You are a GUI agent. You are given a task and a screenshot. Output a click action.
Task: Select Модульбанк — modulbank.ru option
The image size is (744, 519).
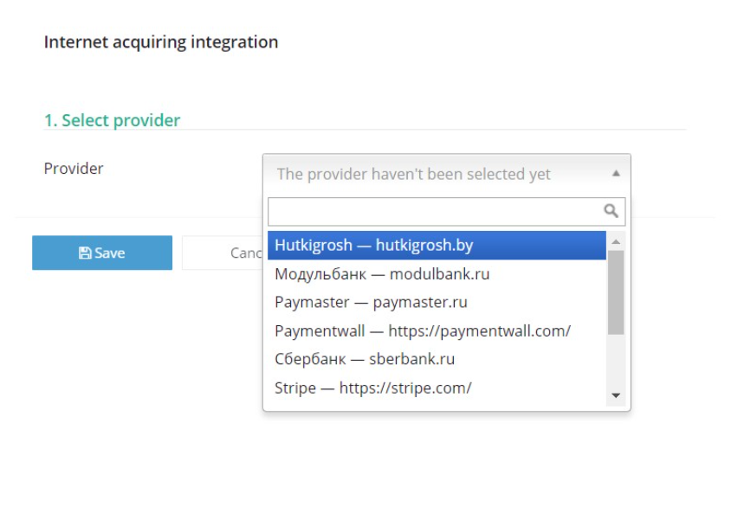pos(437,274)
